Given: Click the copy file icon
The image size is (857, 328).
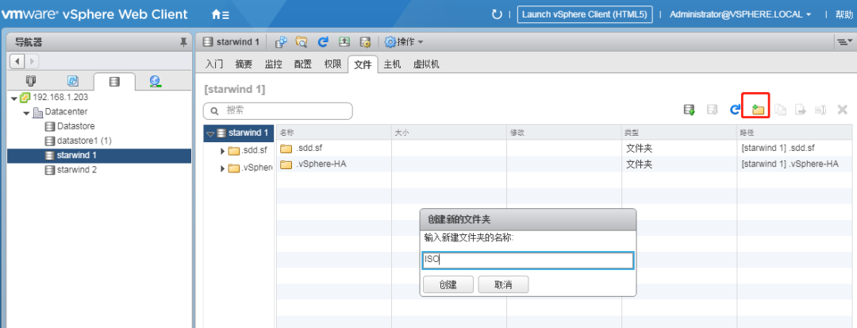Looking at the screenshot, I should (780, 110).
